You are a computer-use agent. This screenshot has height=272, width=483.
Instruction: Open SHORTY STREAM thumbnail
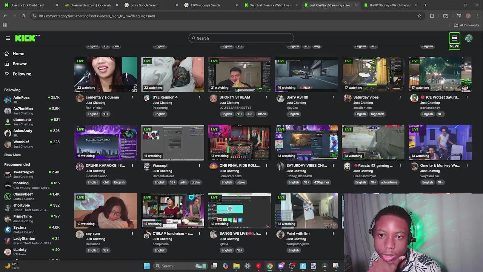(x=239, y=74)
